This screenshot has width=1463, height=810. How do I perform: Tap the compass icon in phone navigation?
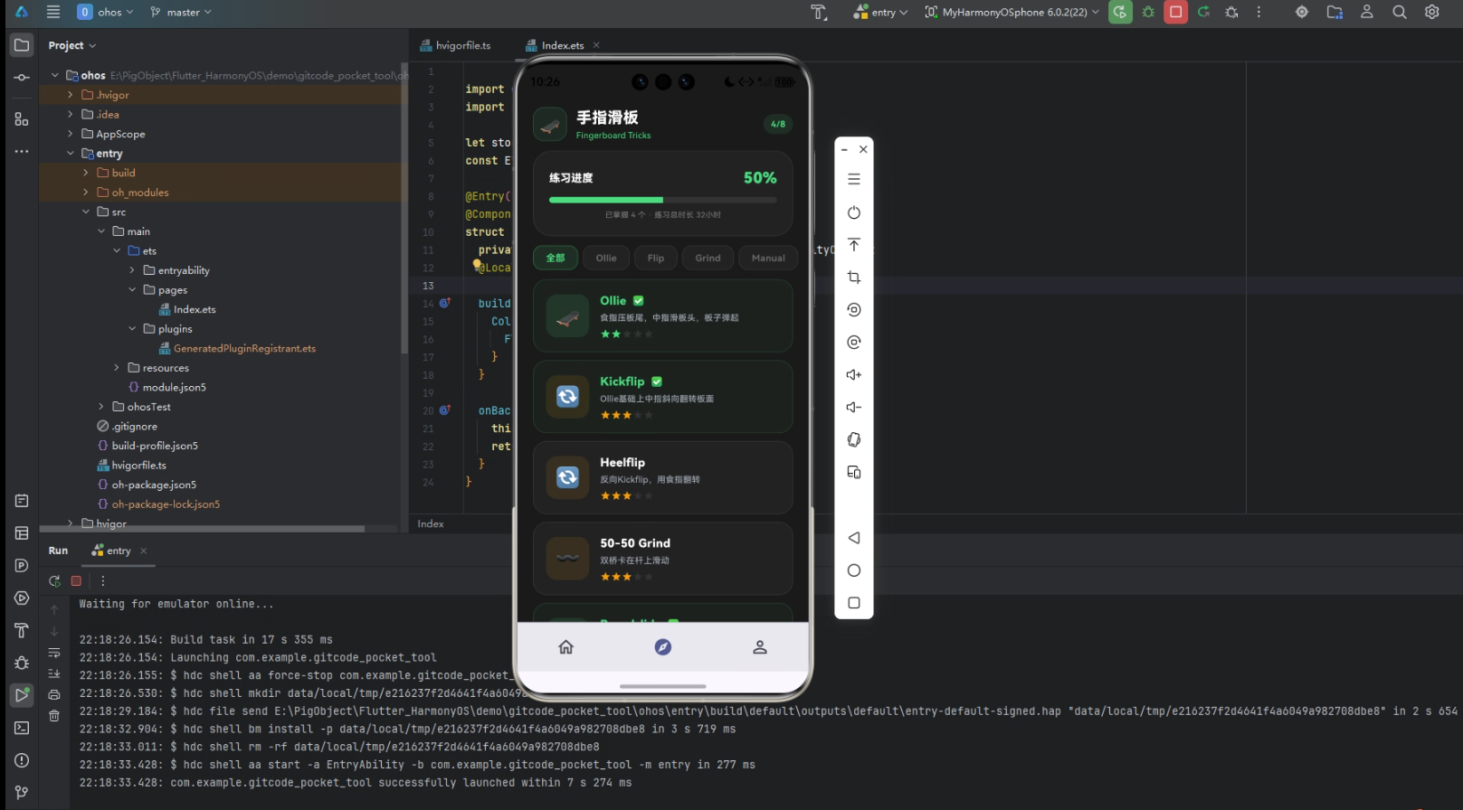click(662, 647)
